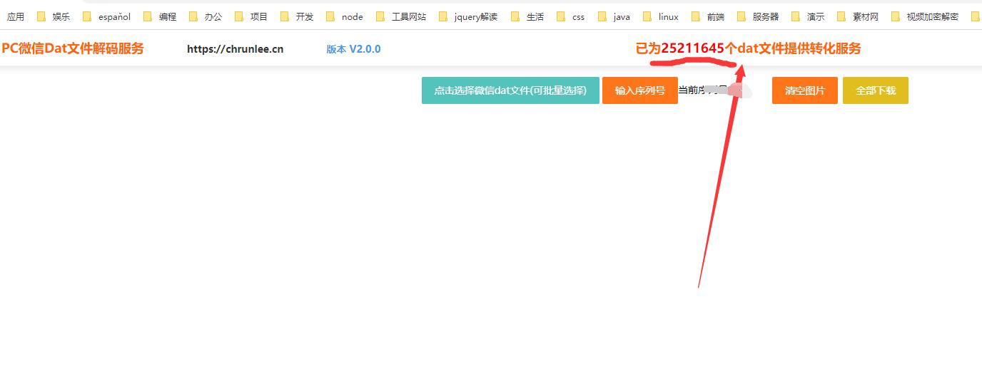Screen dimensions: 982x381
Task: Open the 服务器 bookmark folder
Action: coord(758,16)
